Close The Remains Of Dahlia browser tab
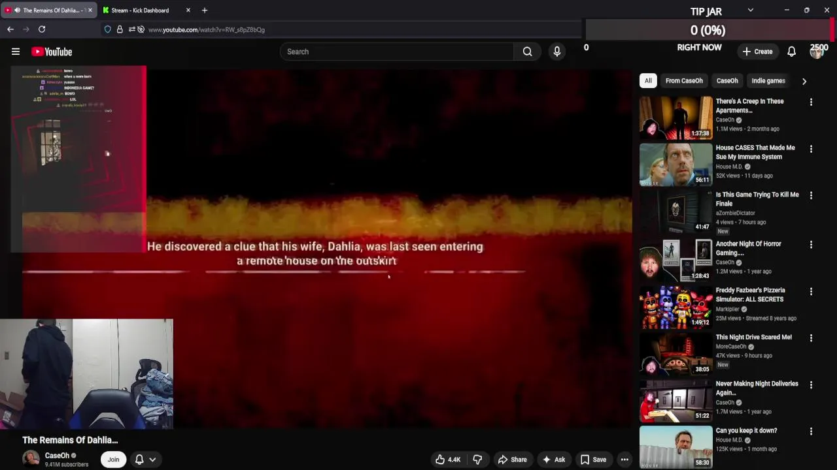This screenshot has height=470, width=837. (x=90, y=10)
